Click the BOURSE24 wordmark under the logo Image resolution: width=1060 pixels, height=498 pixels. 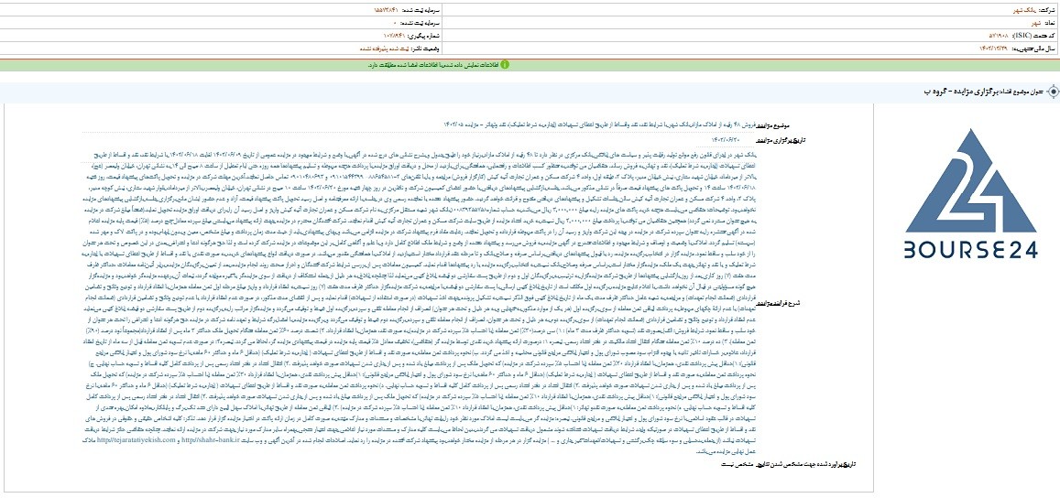tap(970, 251)
